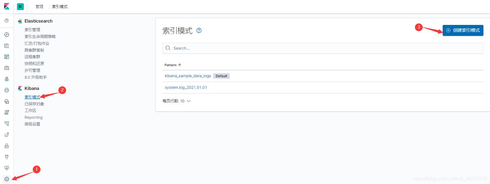Open 跨集群复制
This screenshot has width=490, height=184.
click(34, 50)
